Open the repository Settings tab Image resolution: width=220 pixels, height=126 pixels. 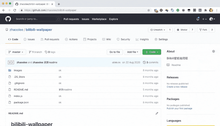click(161, 39)
